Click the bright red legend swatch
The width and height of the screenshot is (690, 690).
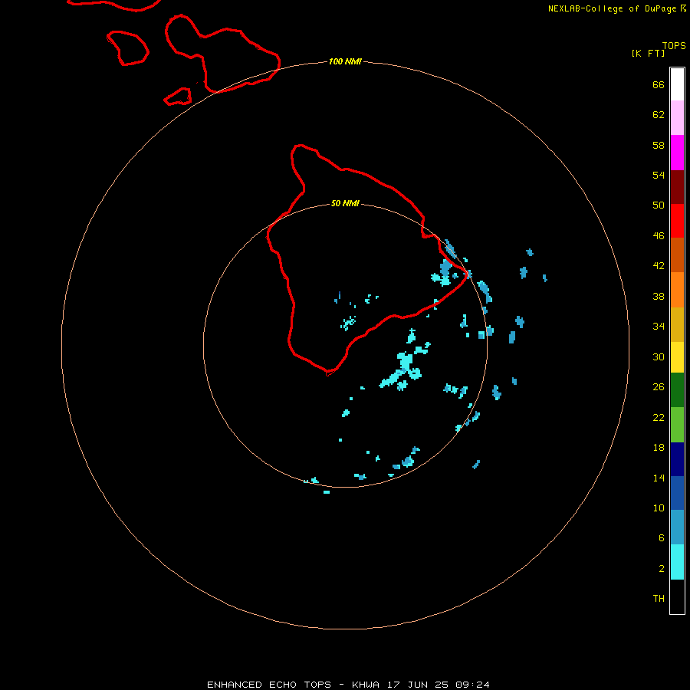[x=677, y=221]
